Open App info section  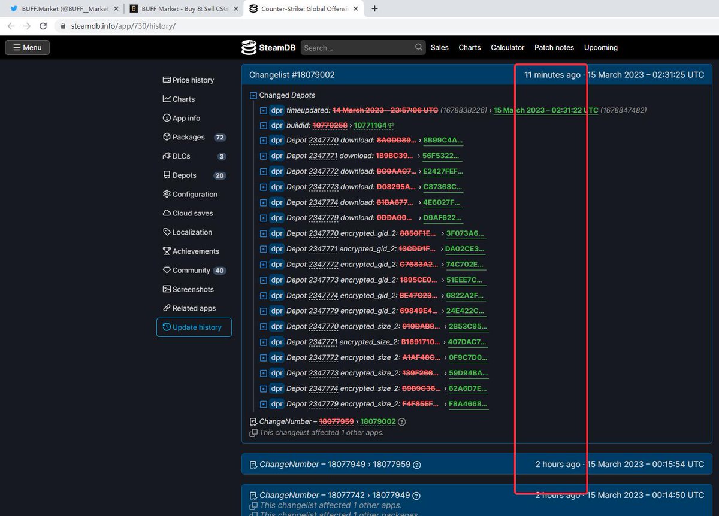coord(182,119)
